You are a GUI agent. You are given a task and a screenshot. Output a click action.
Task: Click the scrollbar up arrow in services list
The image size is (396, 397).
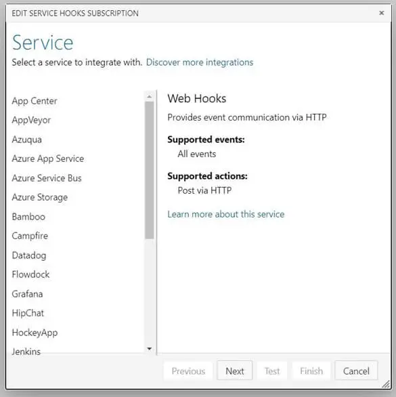tap(150, 96)
